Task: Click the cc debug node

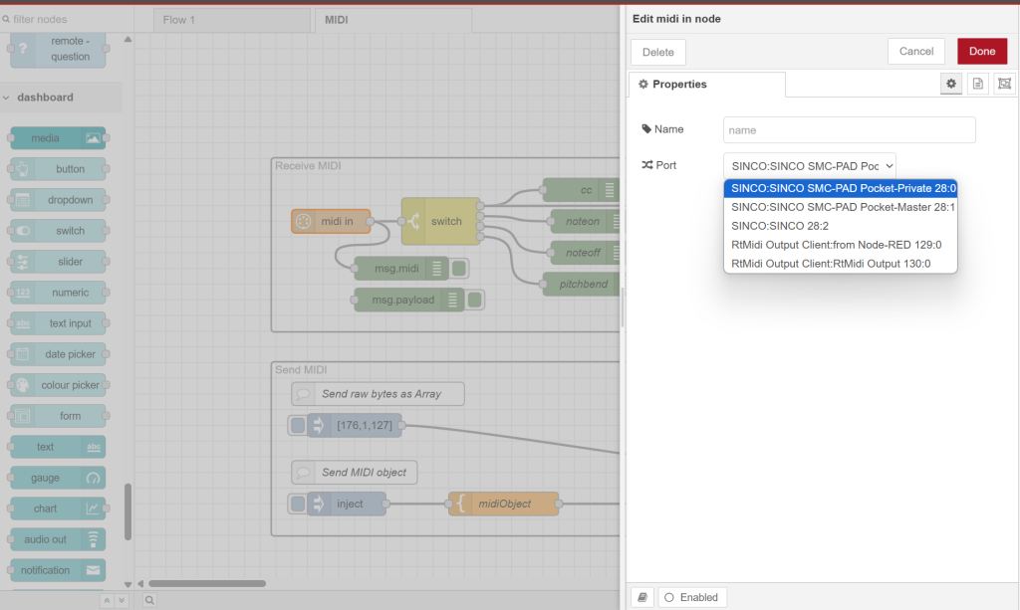Action: (581, 190)
